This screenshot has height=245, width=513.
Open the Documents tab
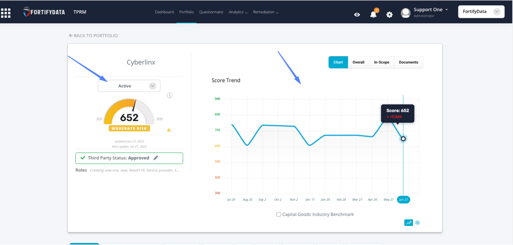[x=409, y=63]
